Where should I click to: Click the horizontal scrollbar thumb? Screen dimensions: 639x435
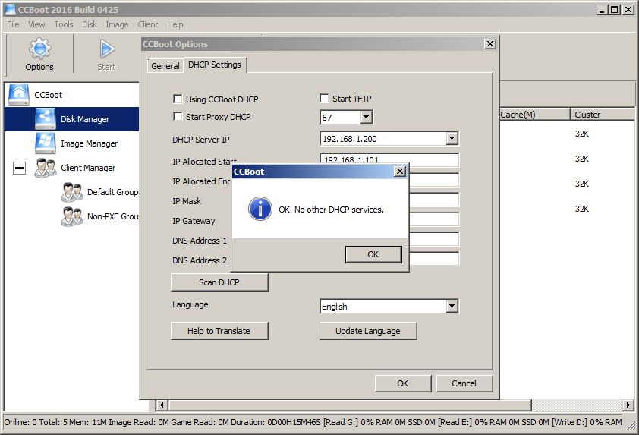click(x=350, y=405)
